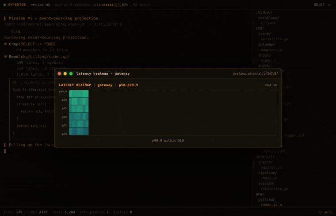
Task: Click the 'Grep(SELECT .* FROM)' tool call
Action: coord(32,44)
